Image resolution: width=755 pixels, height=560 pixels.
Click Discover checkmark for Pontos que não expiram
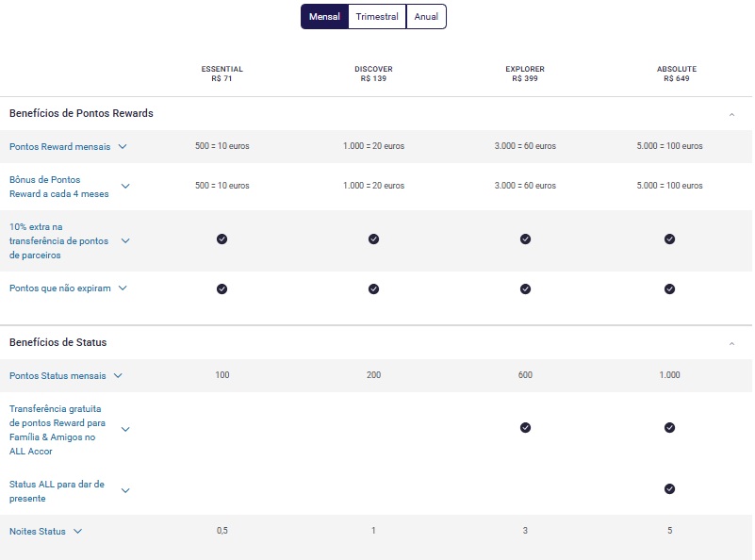373,288
